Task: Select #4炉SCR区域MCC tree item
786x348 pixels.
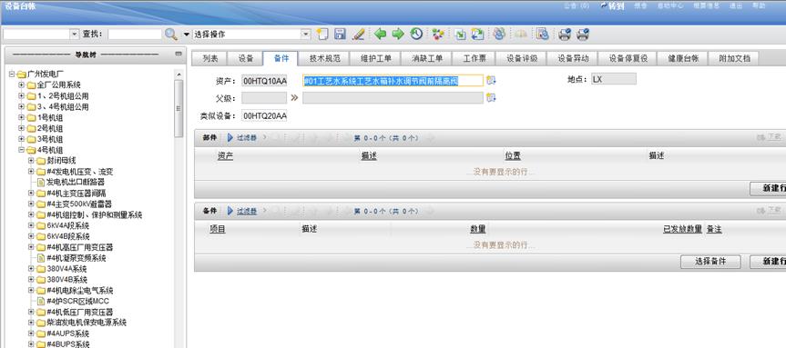Action: click(x=77, y=301)
